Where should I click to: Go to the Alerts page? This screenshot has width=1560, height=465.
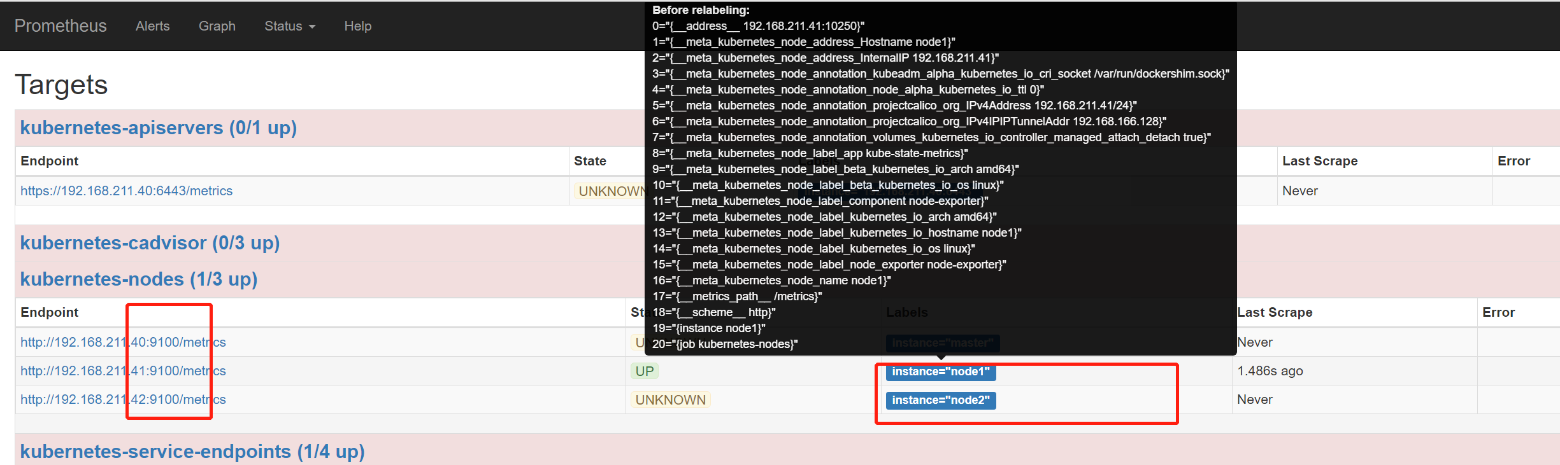coord(152,26)
